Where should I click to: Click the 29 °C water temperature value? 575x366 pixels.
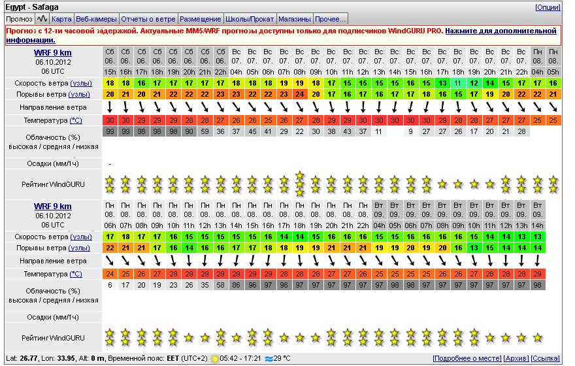pos(282,358)
